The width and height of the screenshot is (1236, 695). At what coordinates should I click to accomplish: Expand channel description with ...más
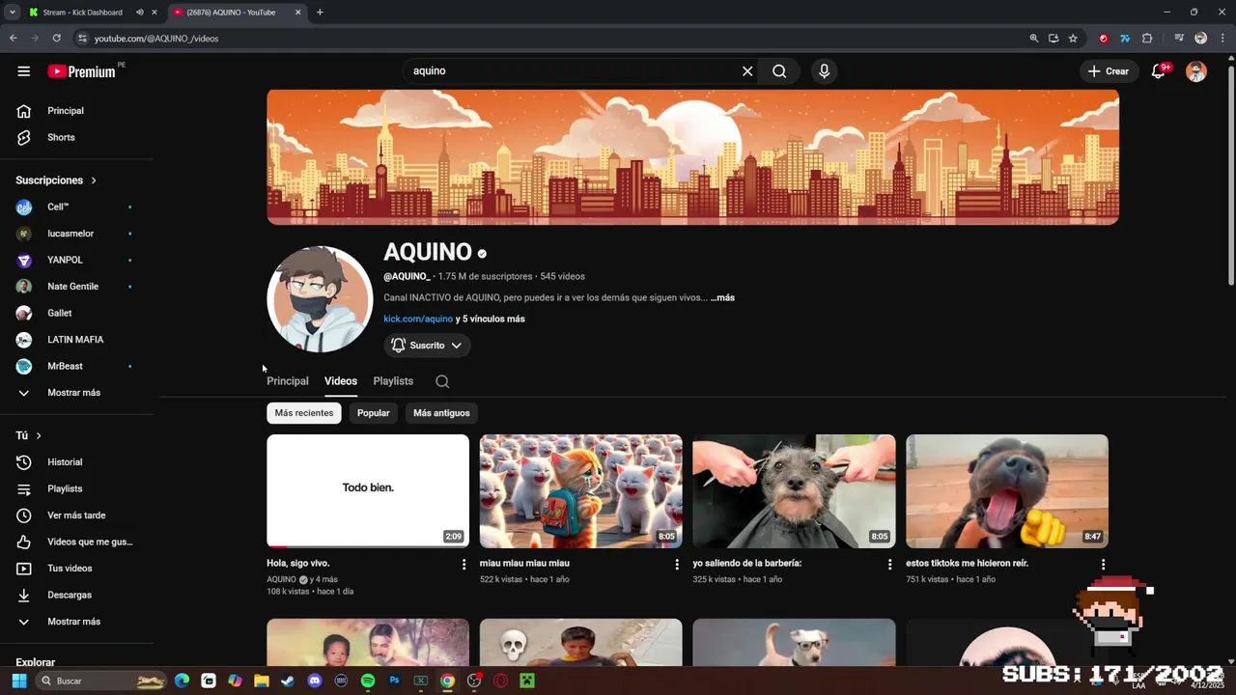pyautogui.click(x=722, y=297)
